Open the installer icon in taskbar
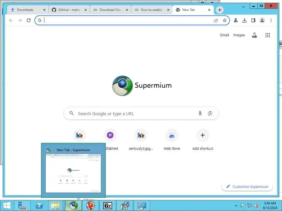282x211 pixels. [x=125, y=206]
